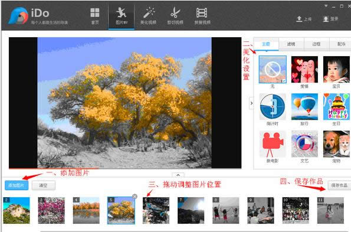Select the 'None' theme option

(273, 70)
